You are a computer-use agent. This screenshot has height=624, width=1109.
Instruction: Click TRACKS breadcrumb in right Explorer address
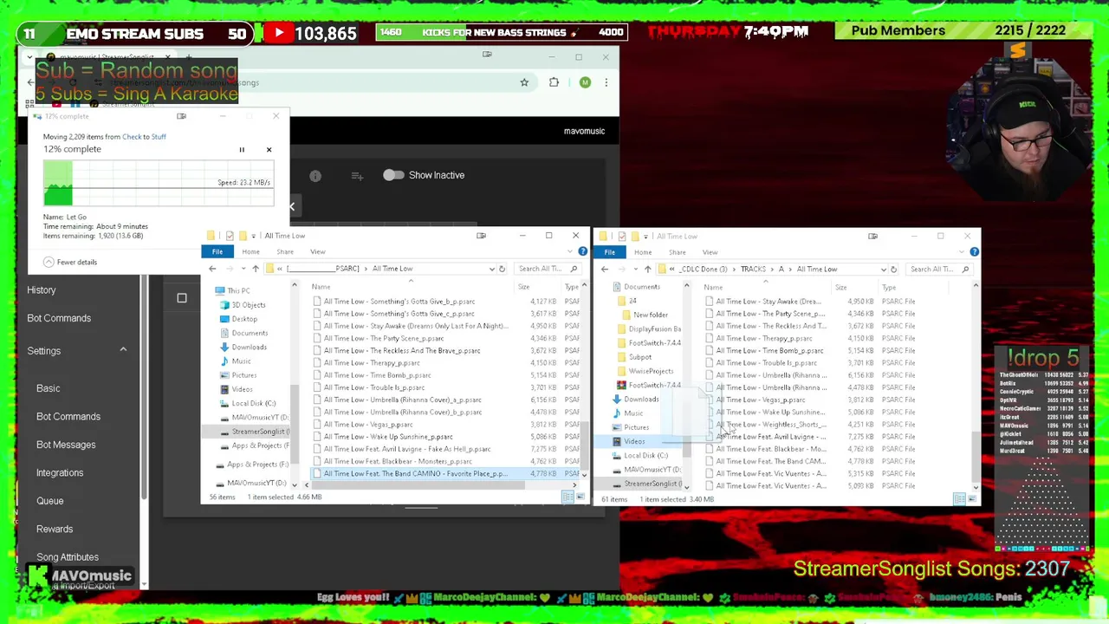[x=753, y=270]
